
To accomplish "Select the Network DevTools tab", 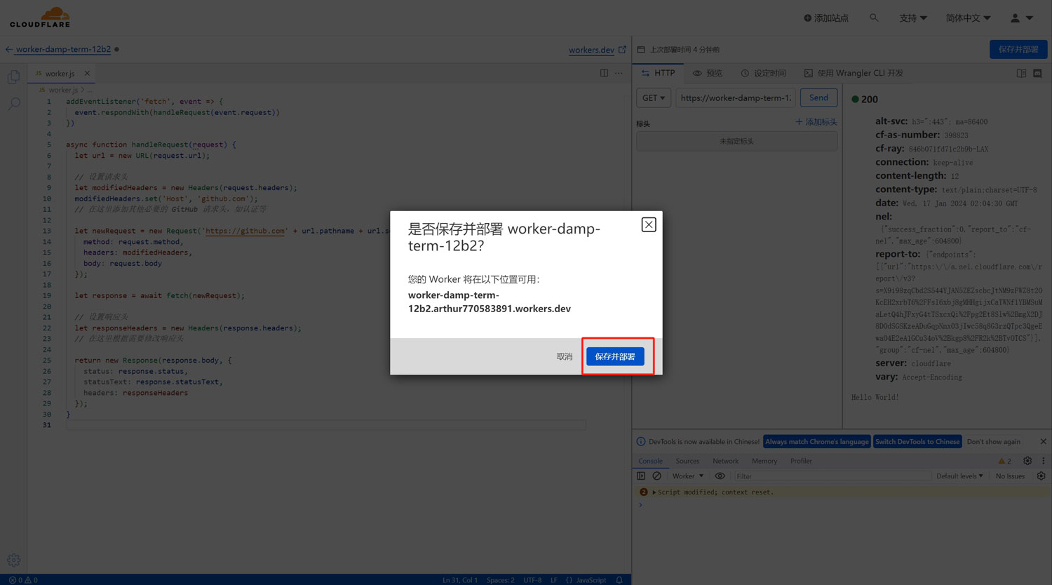I will (x=725, y=461).
